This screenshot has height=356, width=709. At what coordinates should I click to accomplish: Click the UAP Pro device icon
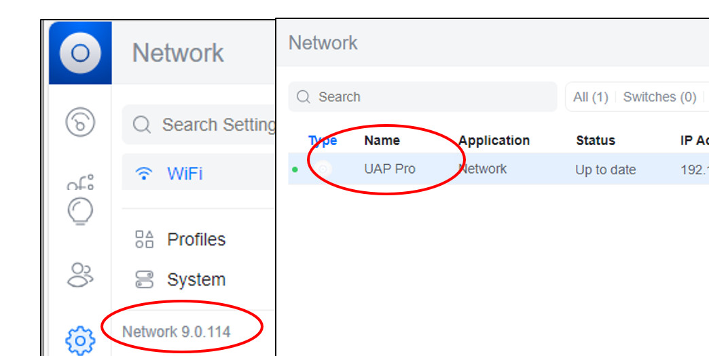[x=324, y=169]
